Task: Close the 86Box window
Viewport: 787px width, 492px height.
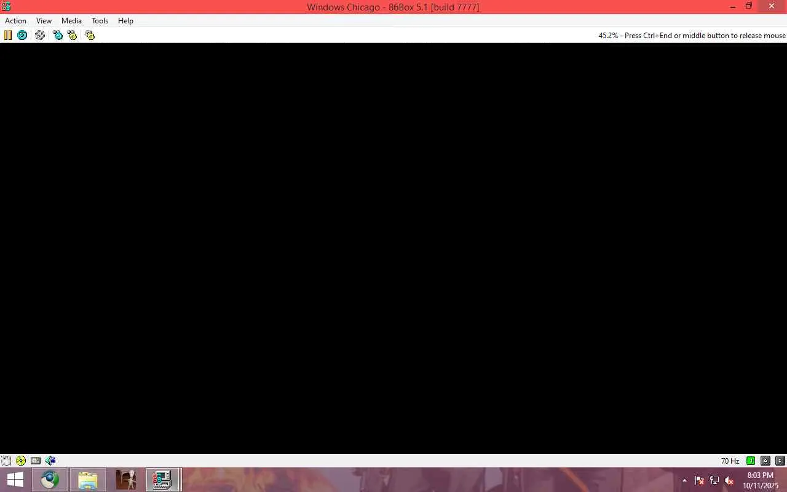Action: click(772, 7)
